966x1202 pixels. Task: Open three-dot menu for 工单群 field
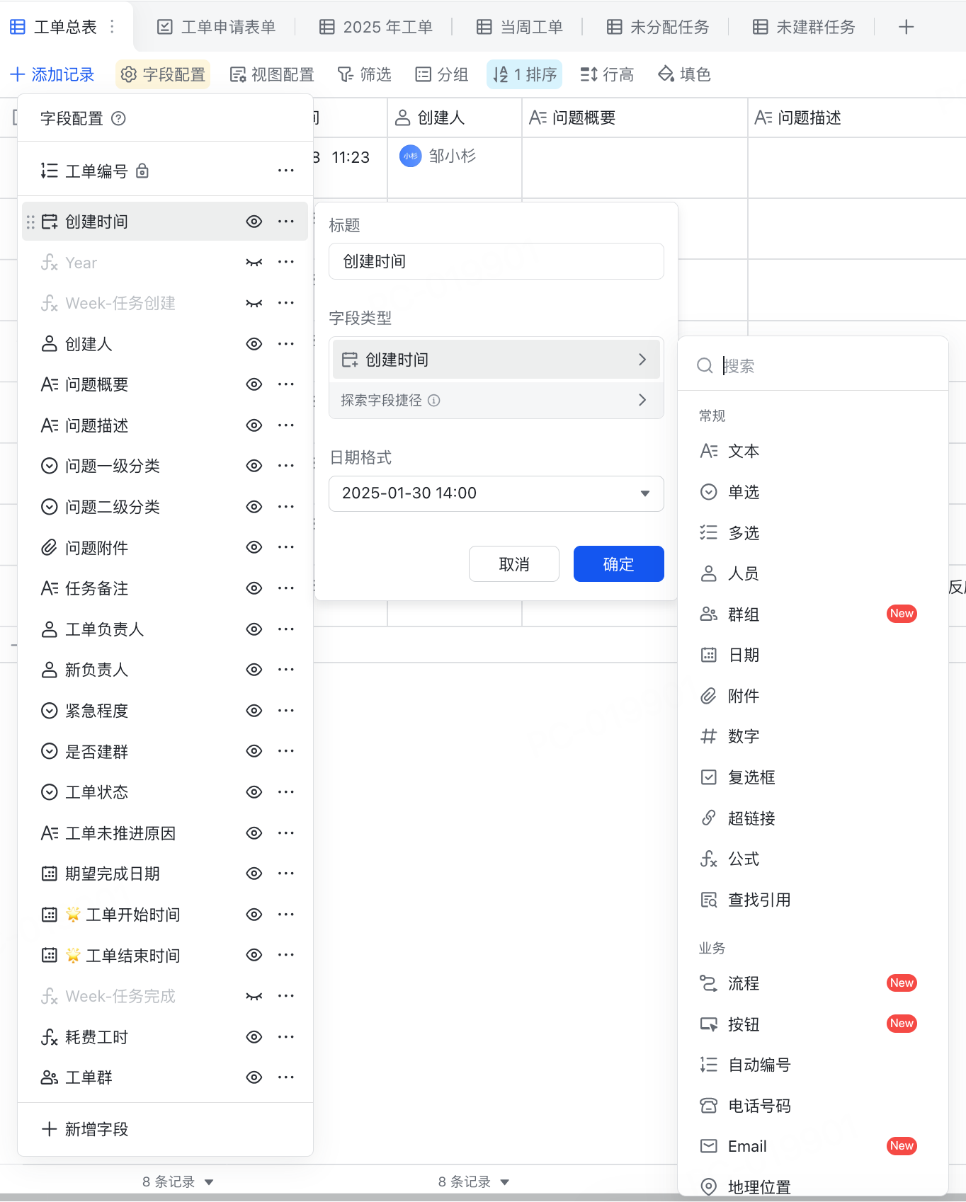click(x=285, y=1077)
